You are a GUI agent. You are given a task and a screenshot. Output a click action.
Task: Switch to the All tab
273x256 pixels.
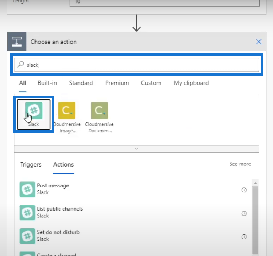coord(23,83)
